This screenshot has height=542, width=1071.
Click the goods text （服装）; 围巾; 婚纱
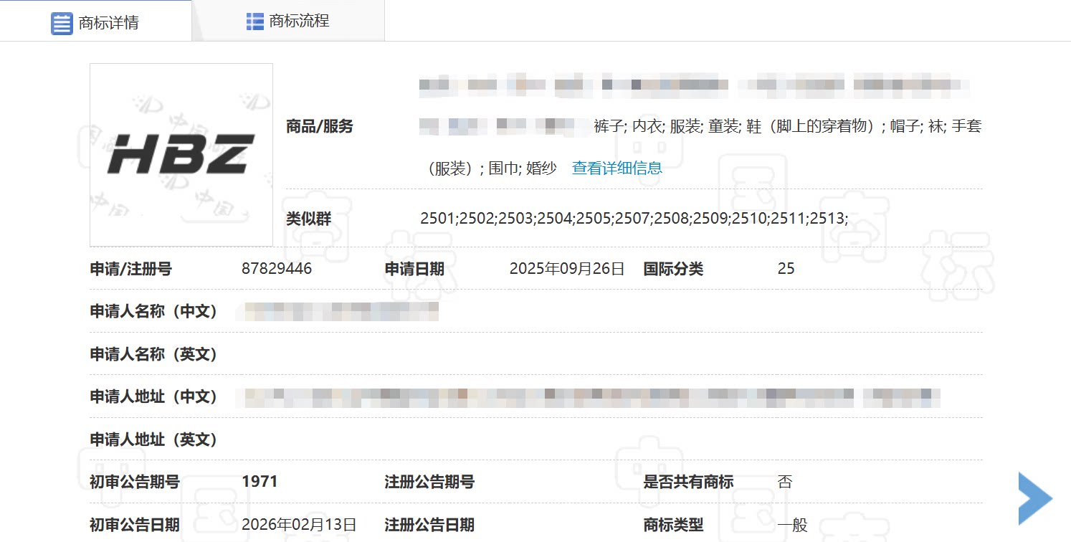coord(492,168)
